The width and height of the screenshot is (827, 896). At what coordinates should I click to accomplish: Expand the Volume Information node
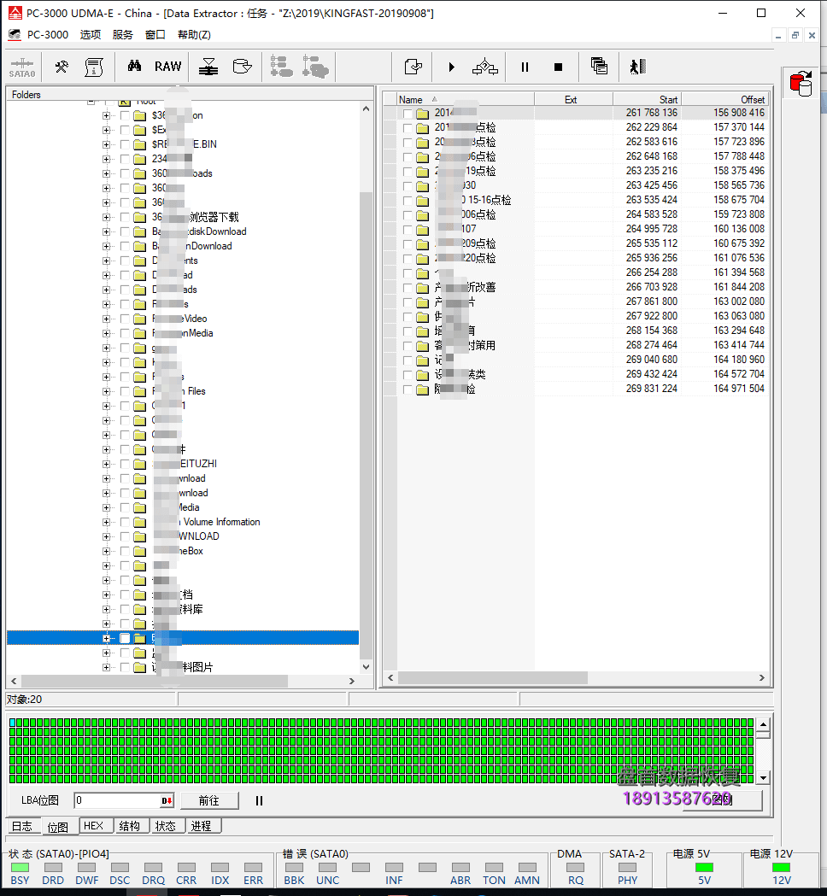click(106, 522)
